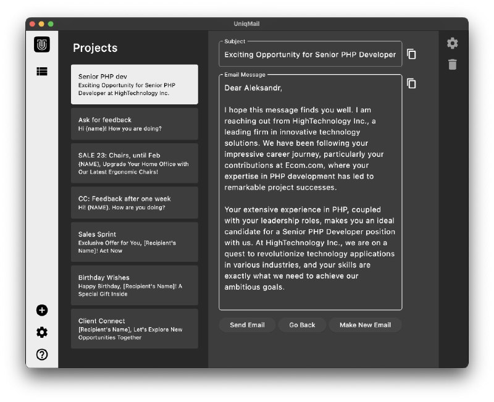The width and height of the screenshot is (494, 402).
Task: Select SALE 23: Chairs, until Feb project
Action: click(135, 164)
